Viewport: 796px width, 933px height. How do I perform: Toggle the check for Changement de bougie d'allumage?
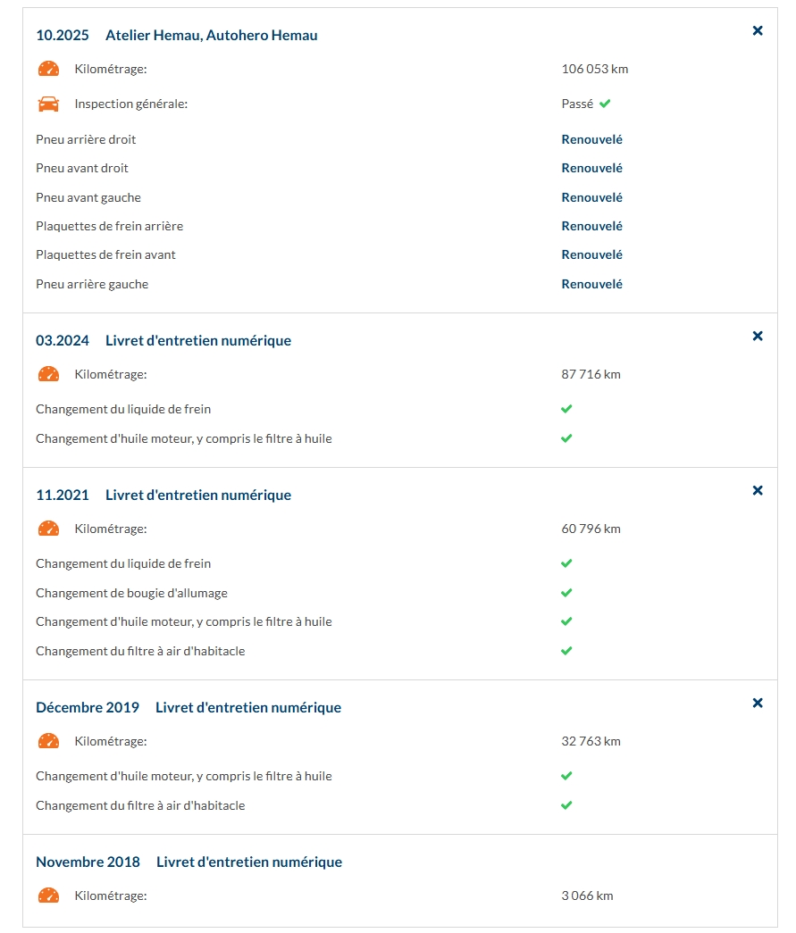[x=566, y=592]
